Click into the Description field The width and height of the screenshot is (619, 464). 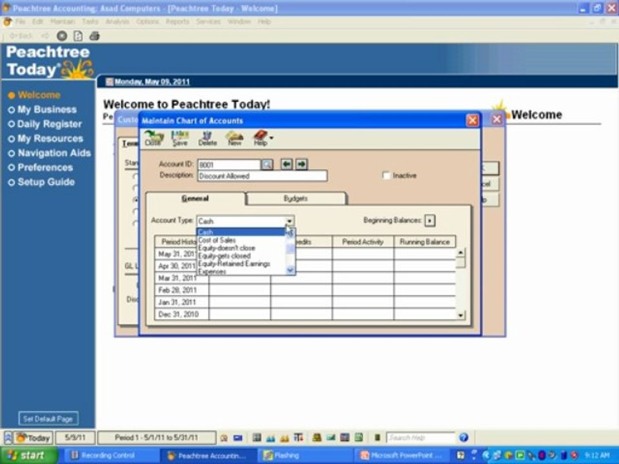coord(262,176)
